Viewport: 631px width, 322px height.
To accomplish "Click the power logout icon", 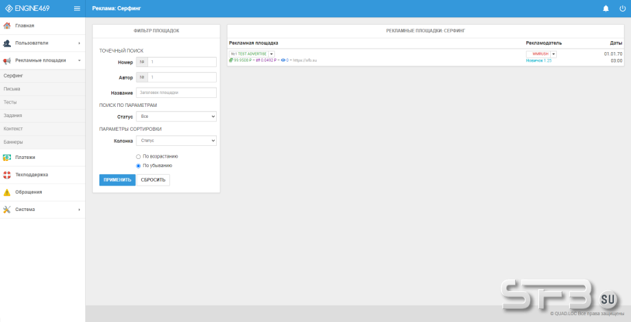I will point(622,8).
